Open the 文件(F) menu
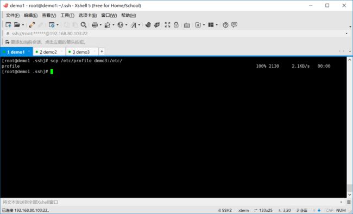The height and width of the screenshot is (214, 353). point(12,15)
